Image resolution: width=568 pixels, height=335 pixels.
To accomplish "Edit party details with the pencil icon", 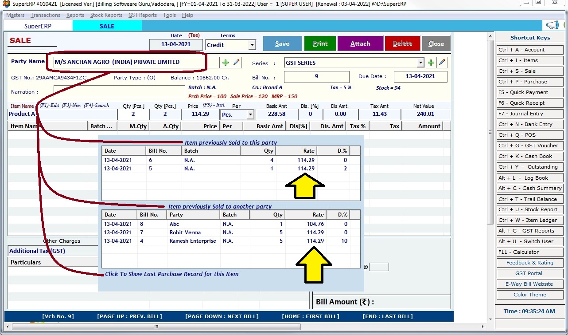I will tap(236, 62).
